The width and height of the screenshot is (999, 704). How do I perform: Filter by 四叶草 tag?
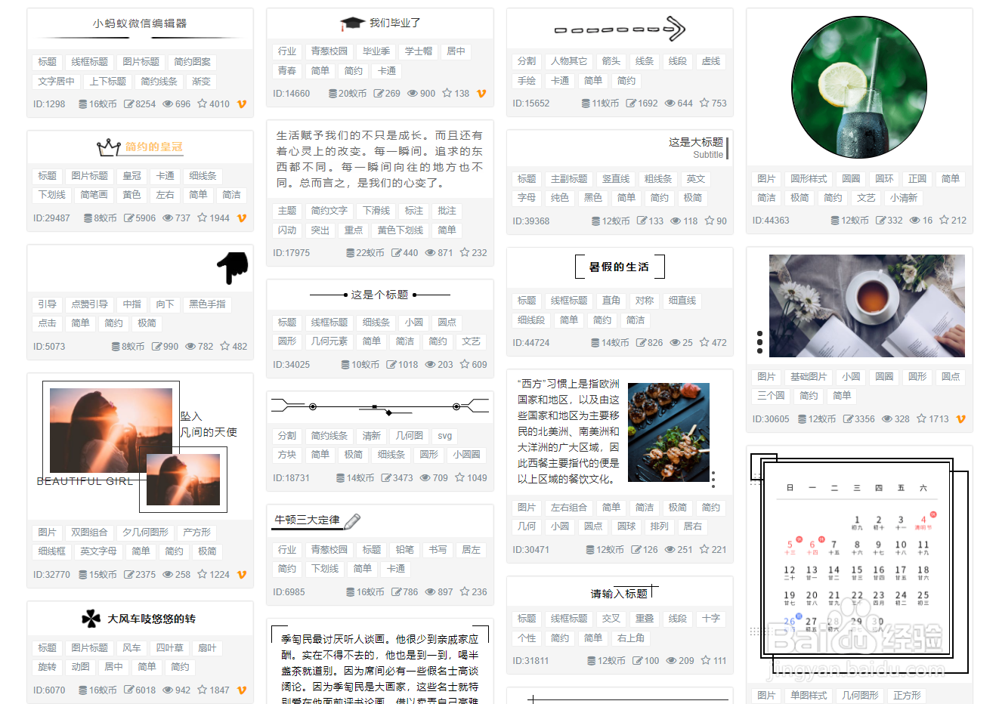170,648
